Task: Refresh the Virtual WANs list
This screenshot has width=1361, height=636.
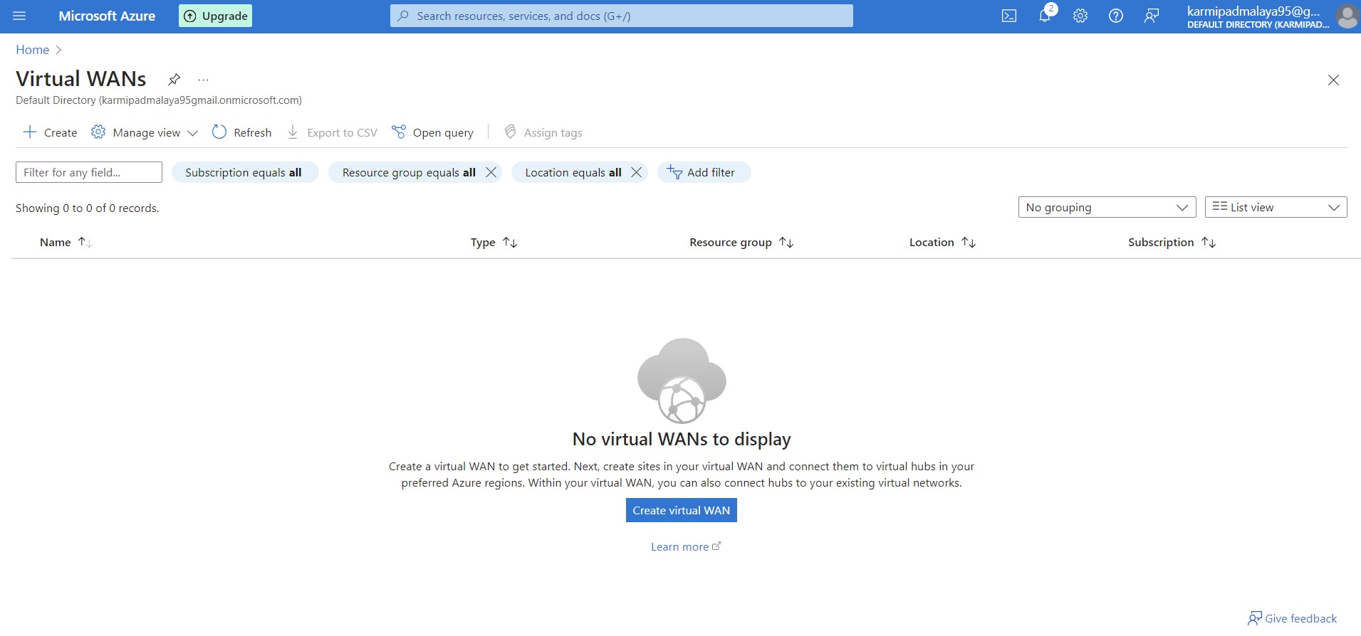Action: point(242,132)
